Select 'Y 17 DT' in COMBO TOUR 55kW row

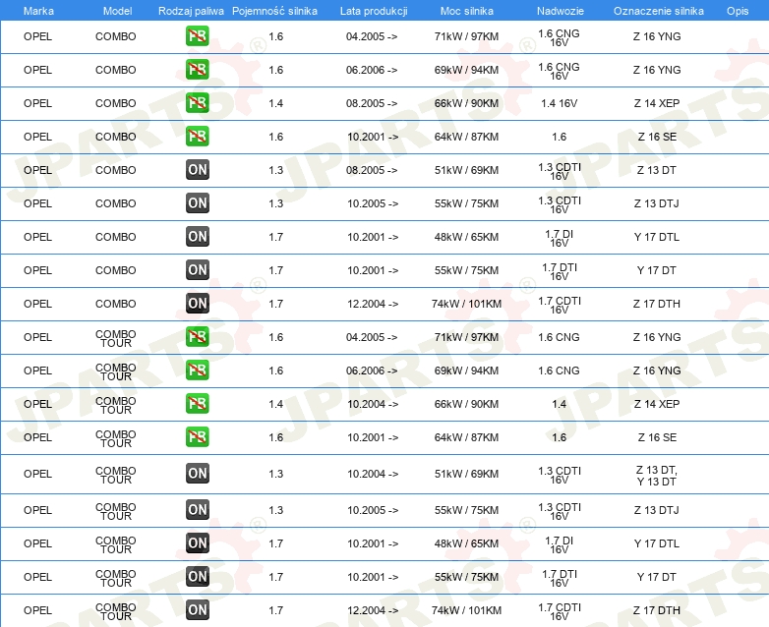(657, 577)
